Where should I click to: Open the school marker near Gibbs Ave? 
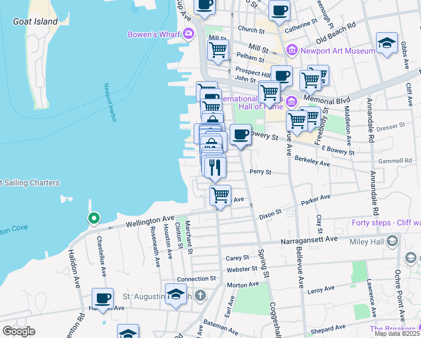pos(387,43)
